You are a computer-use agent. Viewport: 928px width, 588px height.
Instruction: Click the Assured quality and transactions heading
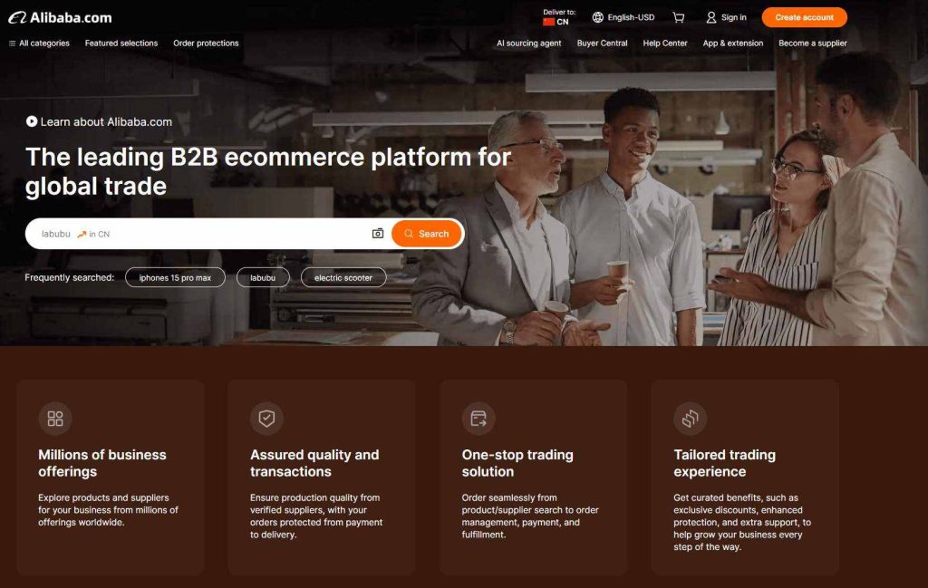click(314, 463)
